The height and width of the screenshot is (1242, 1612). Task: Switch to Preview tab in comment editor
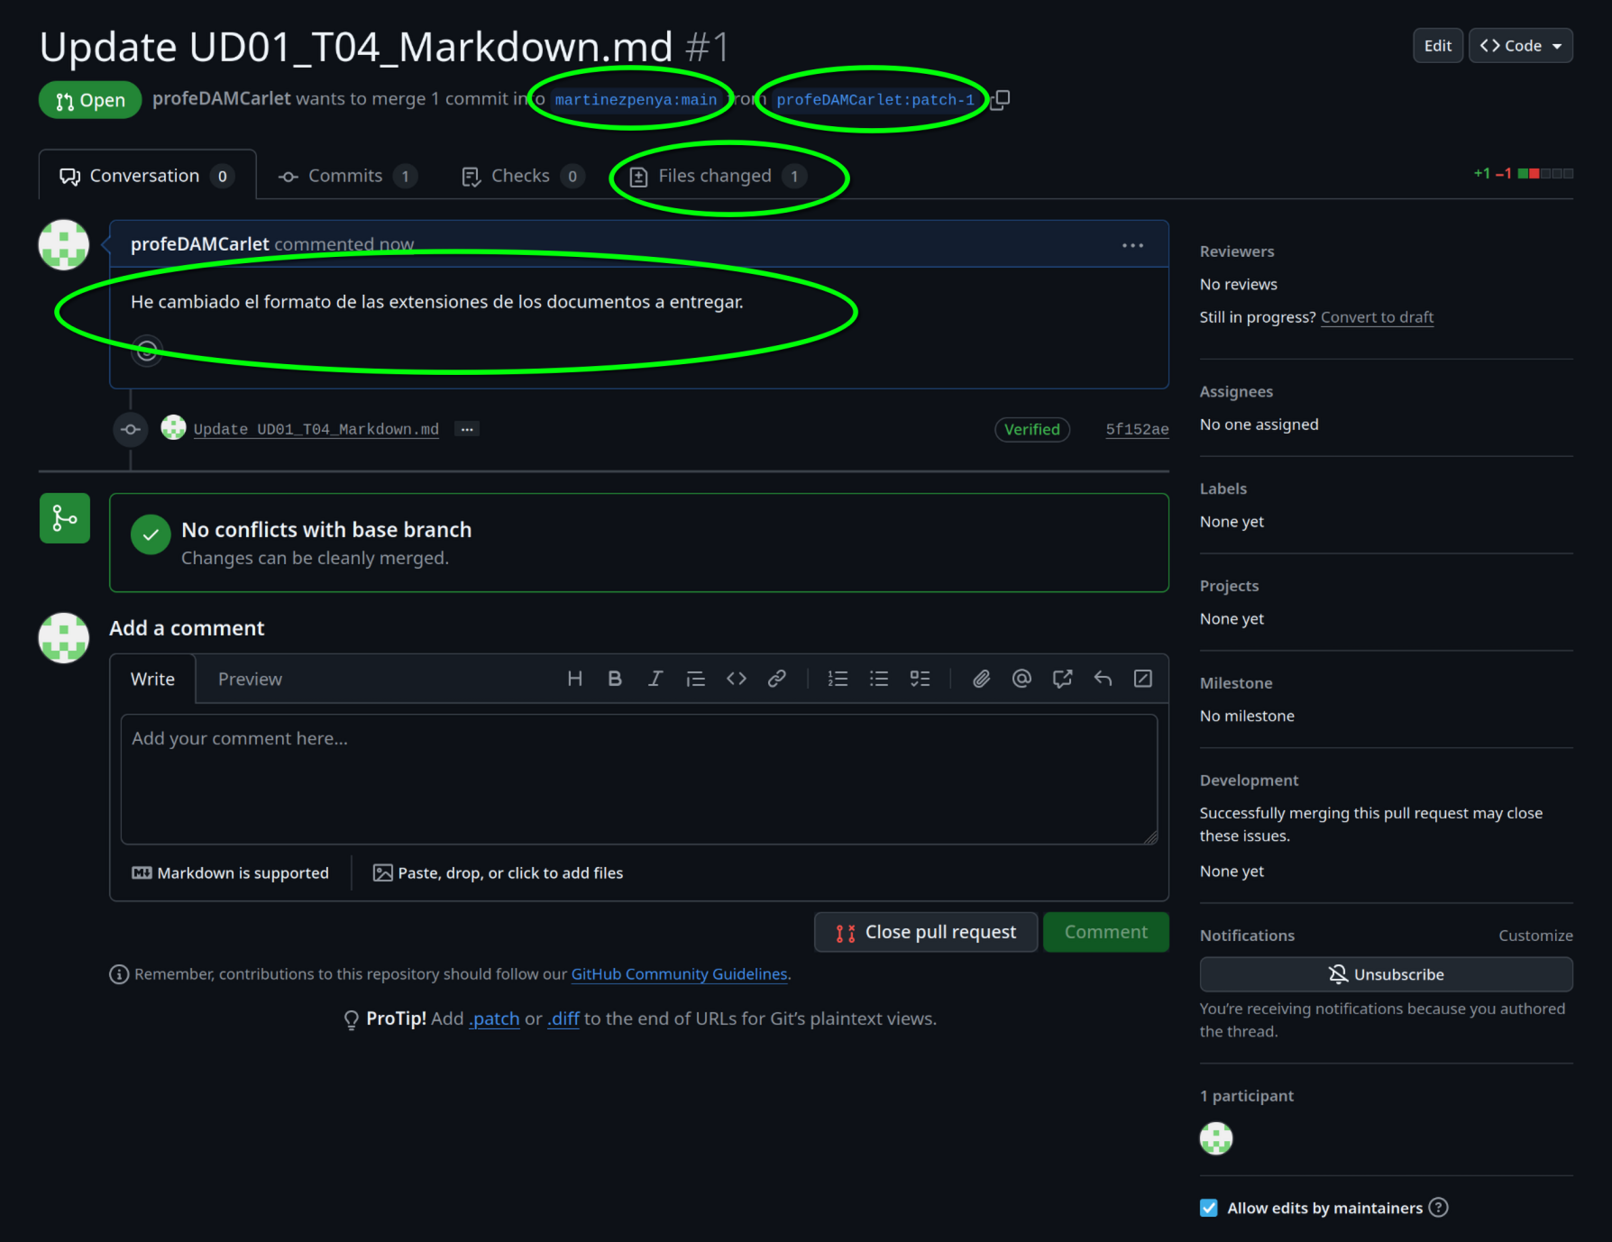point(250,680)
